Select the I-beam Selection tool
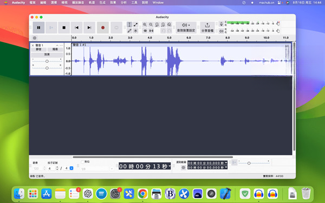325x203 pixels. point(129,25)
